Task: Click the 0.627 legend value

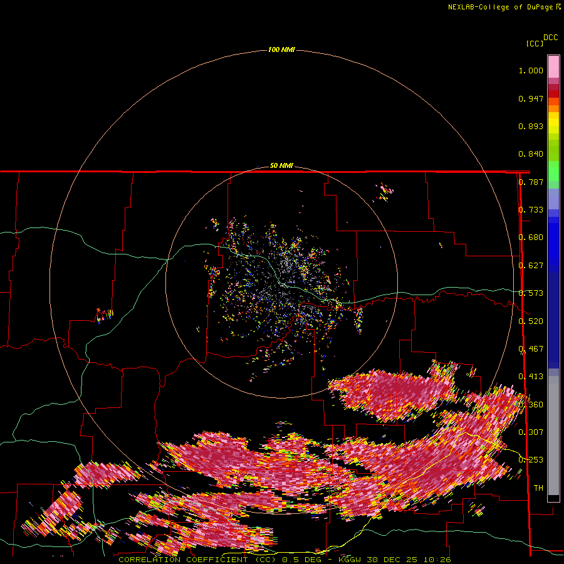Action: [531, 266]
